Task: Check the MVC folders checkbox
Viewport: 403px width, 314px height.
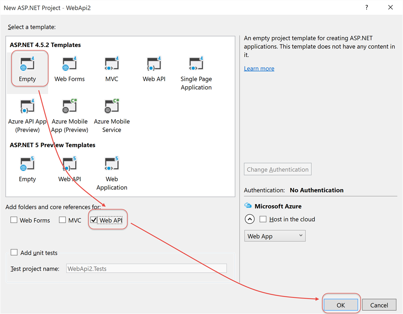Action: click(x=63, y=220)
